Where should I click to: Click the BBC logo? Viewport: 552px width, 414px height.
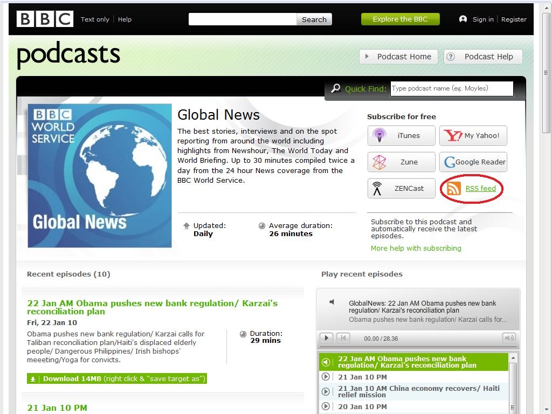point(45,19)
